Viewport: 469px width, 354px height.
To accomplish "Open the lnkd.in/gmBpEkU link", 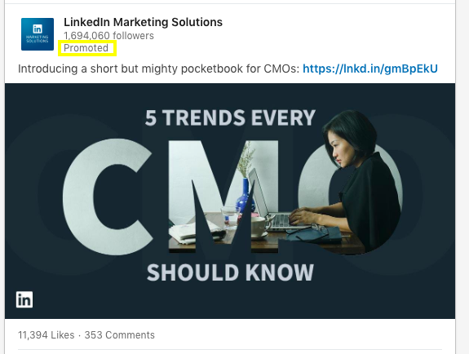I will (370, 69).
